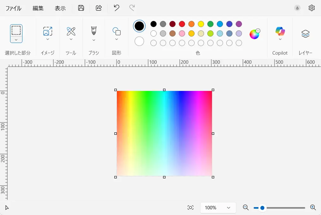This screenshot has height=215, width=321.
Task: Click the right-middle selection handle
Action: 213,133
